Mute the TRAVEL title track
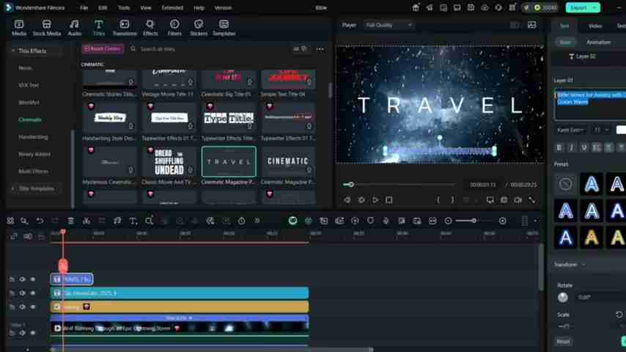This screenshot has width=626, height=352. (x=22, y=279)
